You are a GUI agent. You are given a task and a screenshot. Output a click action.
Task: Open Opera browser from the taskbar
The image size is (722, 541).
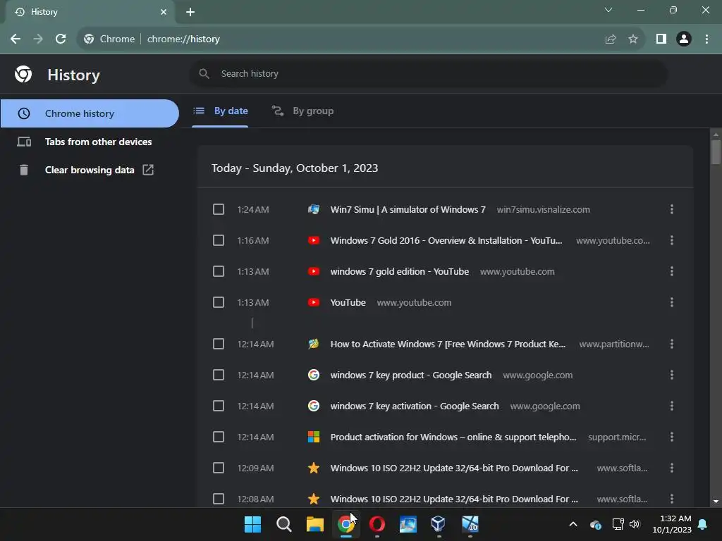click(x=377, y=524)
